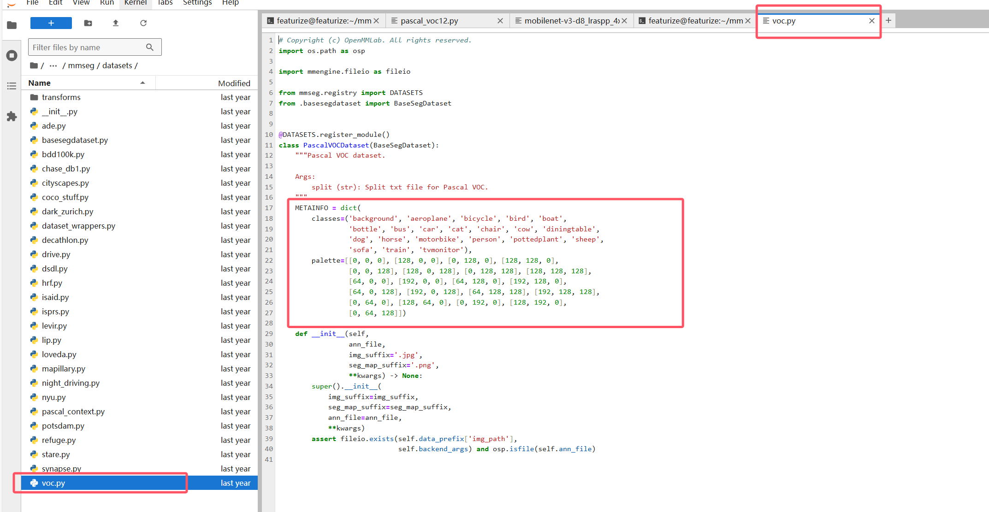
Task: Click the Upload Files arrow icon
Action: pyautogui.click(x=116, y=23)
